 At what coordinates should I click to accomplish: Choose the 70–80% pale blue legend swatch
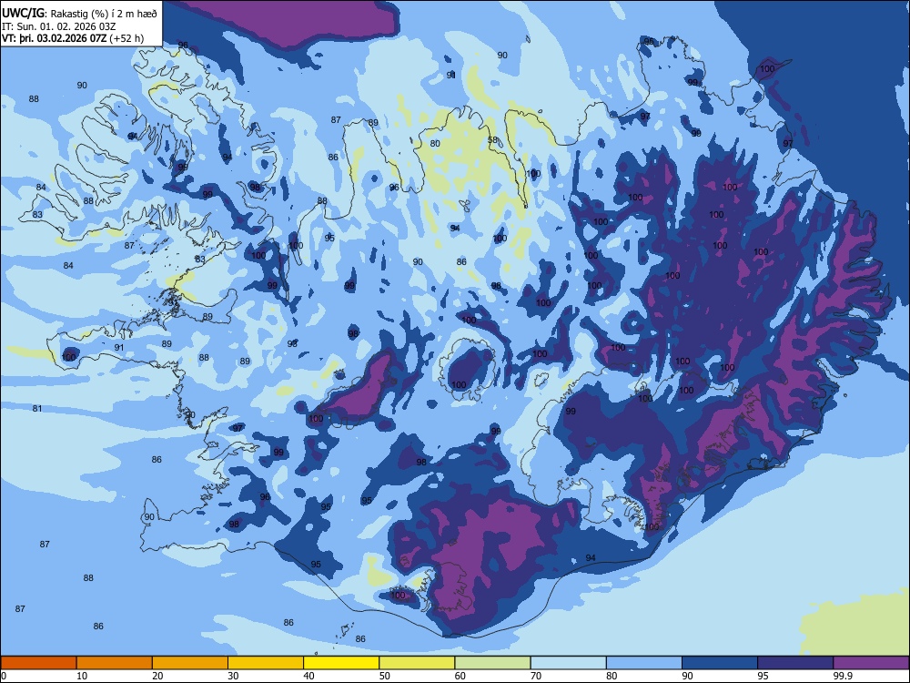[x=568, y=663]
